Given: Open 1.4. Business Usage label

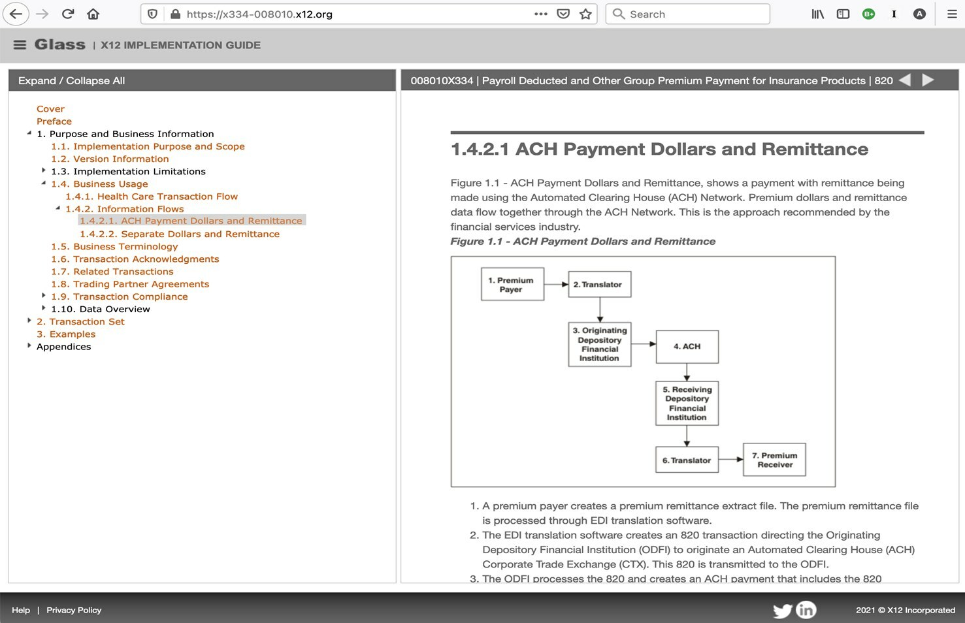Looking at the screenshot, I should point(99,184).
